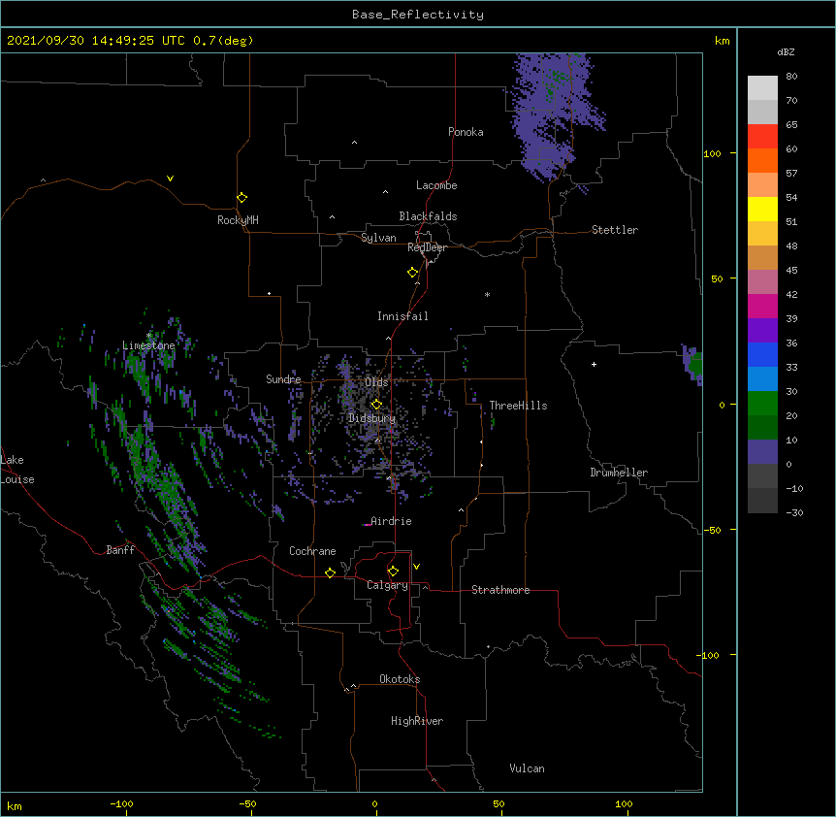Select the Stettler label
This screenshot has width=836, height=817.
(615, 230)
